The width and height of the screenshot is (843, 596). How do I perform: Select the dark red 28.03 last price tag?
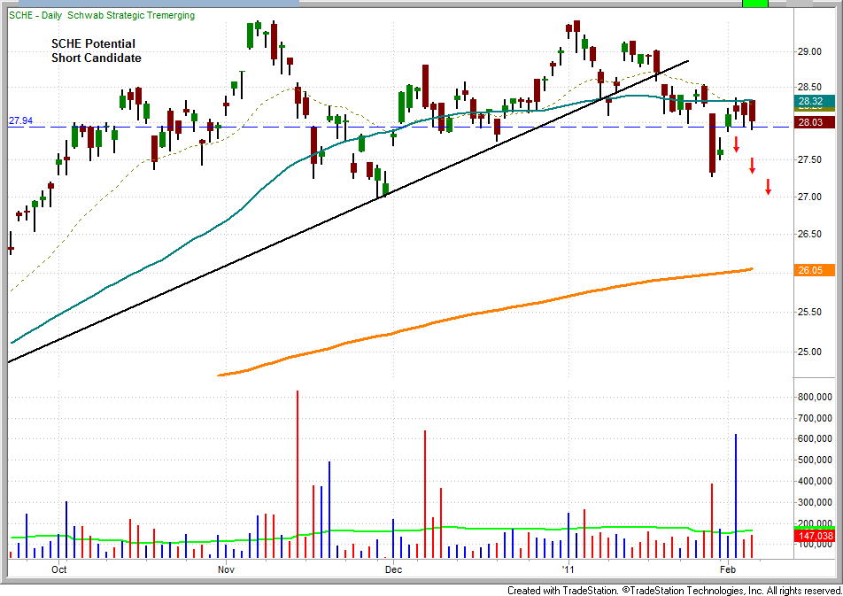click(814, 122)
